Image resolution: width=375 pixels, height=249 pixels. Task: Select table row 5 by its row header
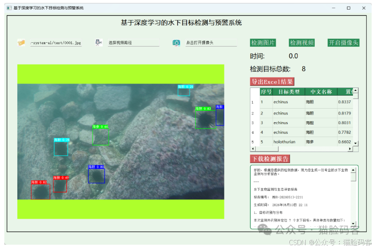pos(255,142)
